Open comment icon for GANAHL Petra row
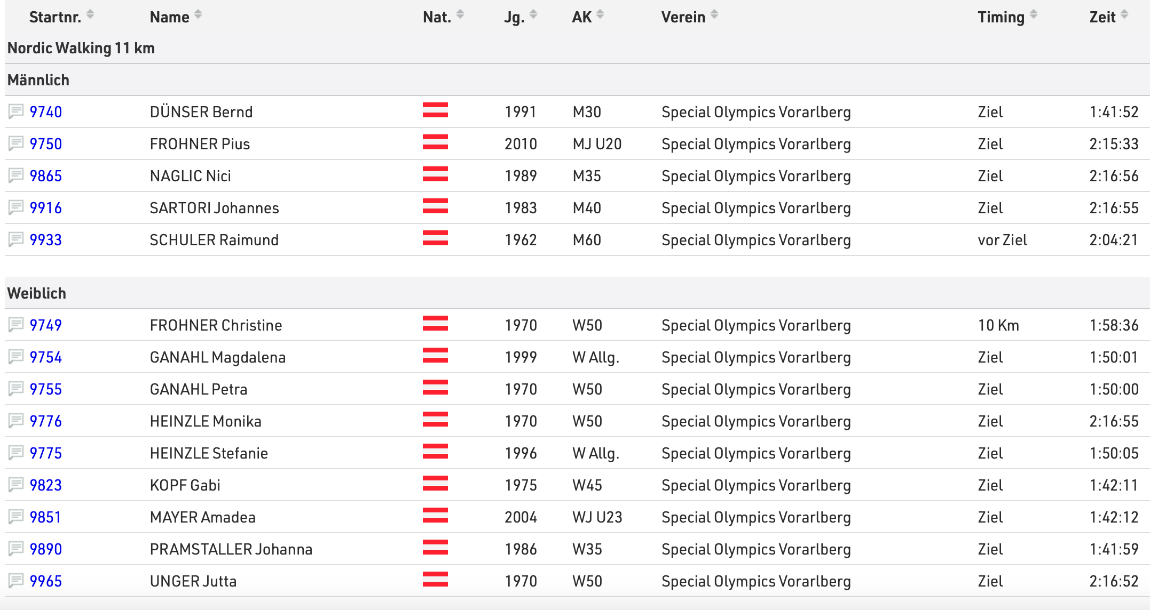1150x610 pixels. [16, 389]
